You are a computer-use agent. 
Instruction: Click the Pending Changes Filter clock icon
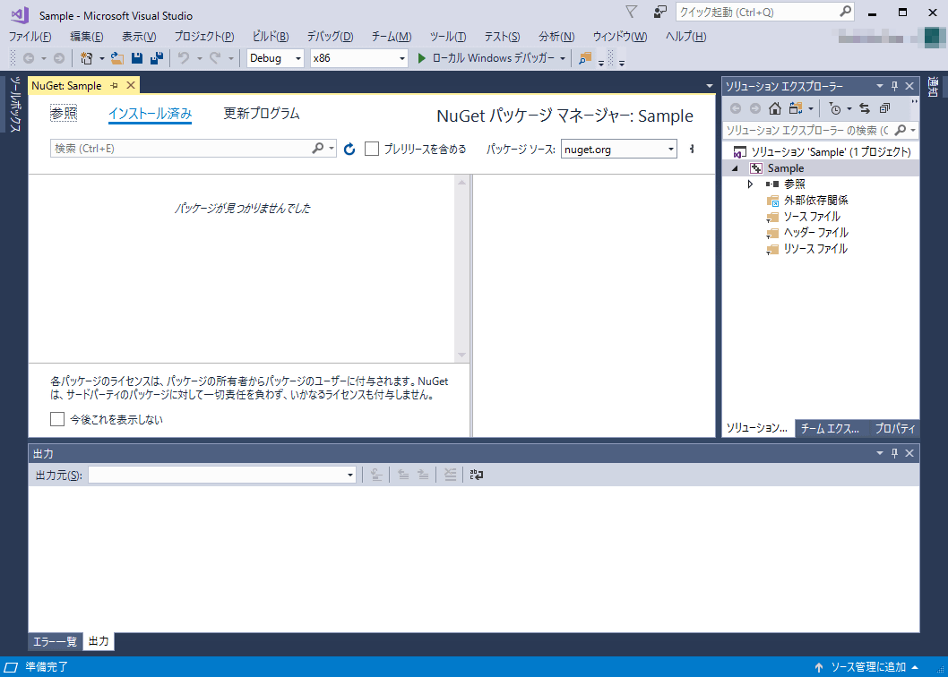pos(835,108)
